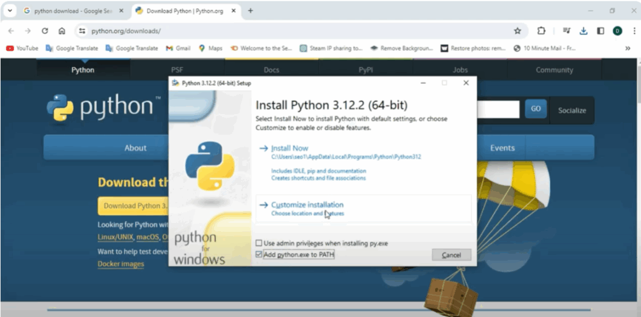Click the website search input field
641x317 pixels.
(498, 110)
